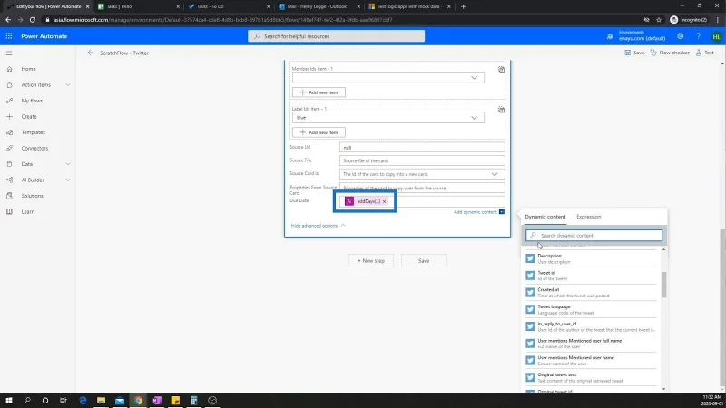
Task: Click the Source File input field
Action: coord(422,160)
